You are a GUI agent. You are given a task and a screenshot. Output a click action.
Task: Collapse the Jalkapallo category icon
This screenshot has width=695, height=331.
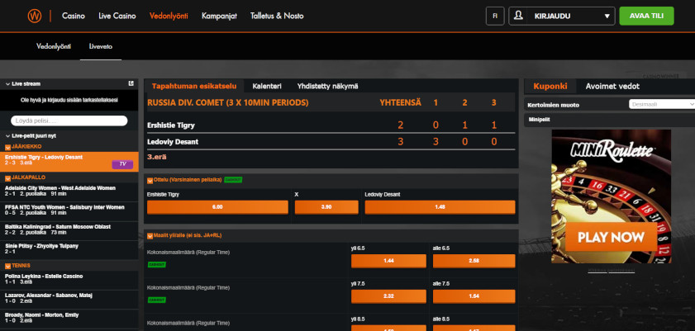(7, 177)
